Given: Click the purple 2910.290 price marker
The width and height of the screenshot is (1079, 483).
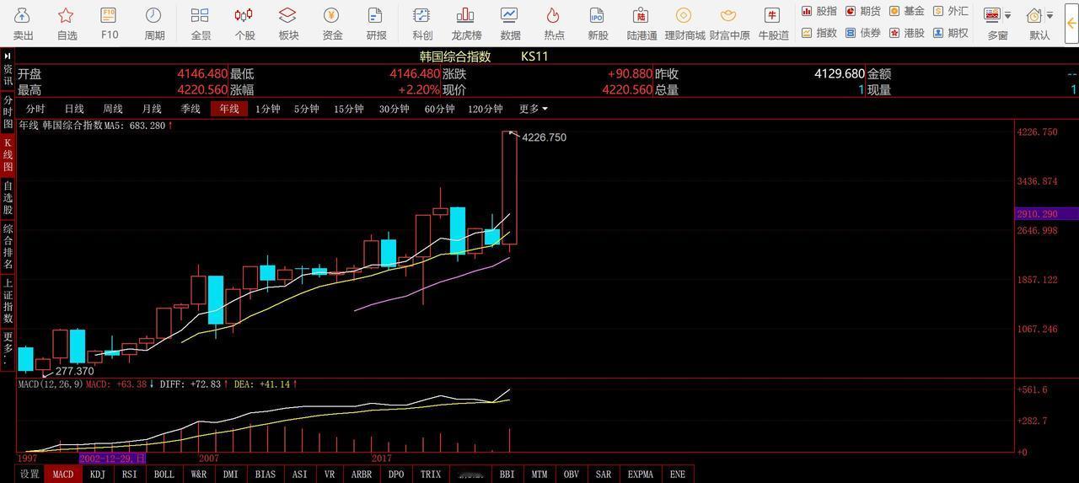Looking at the screenshot, I should click(x=1047, y=214).
